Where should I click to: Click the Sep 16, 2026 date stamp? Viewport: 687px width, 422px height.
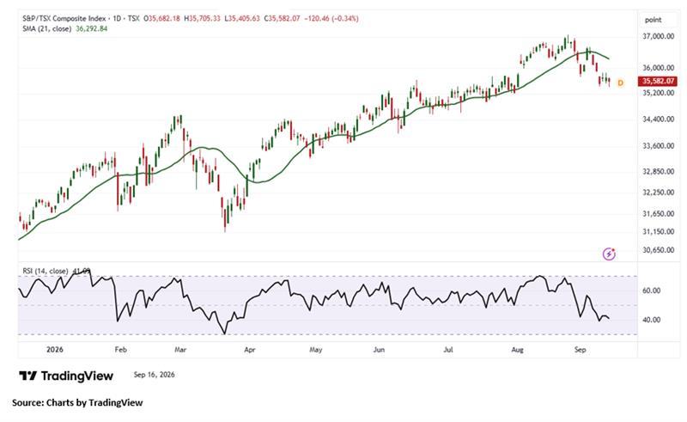tap(155, 375)
